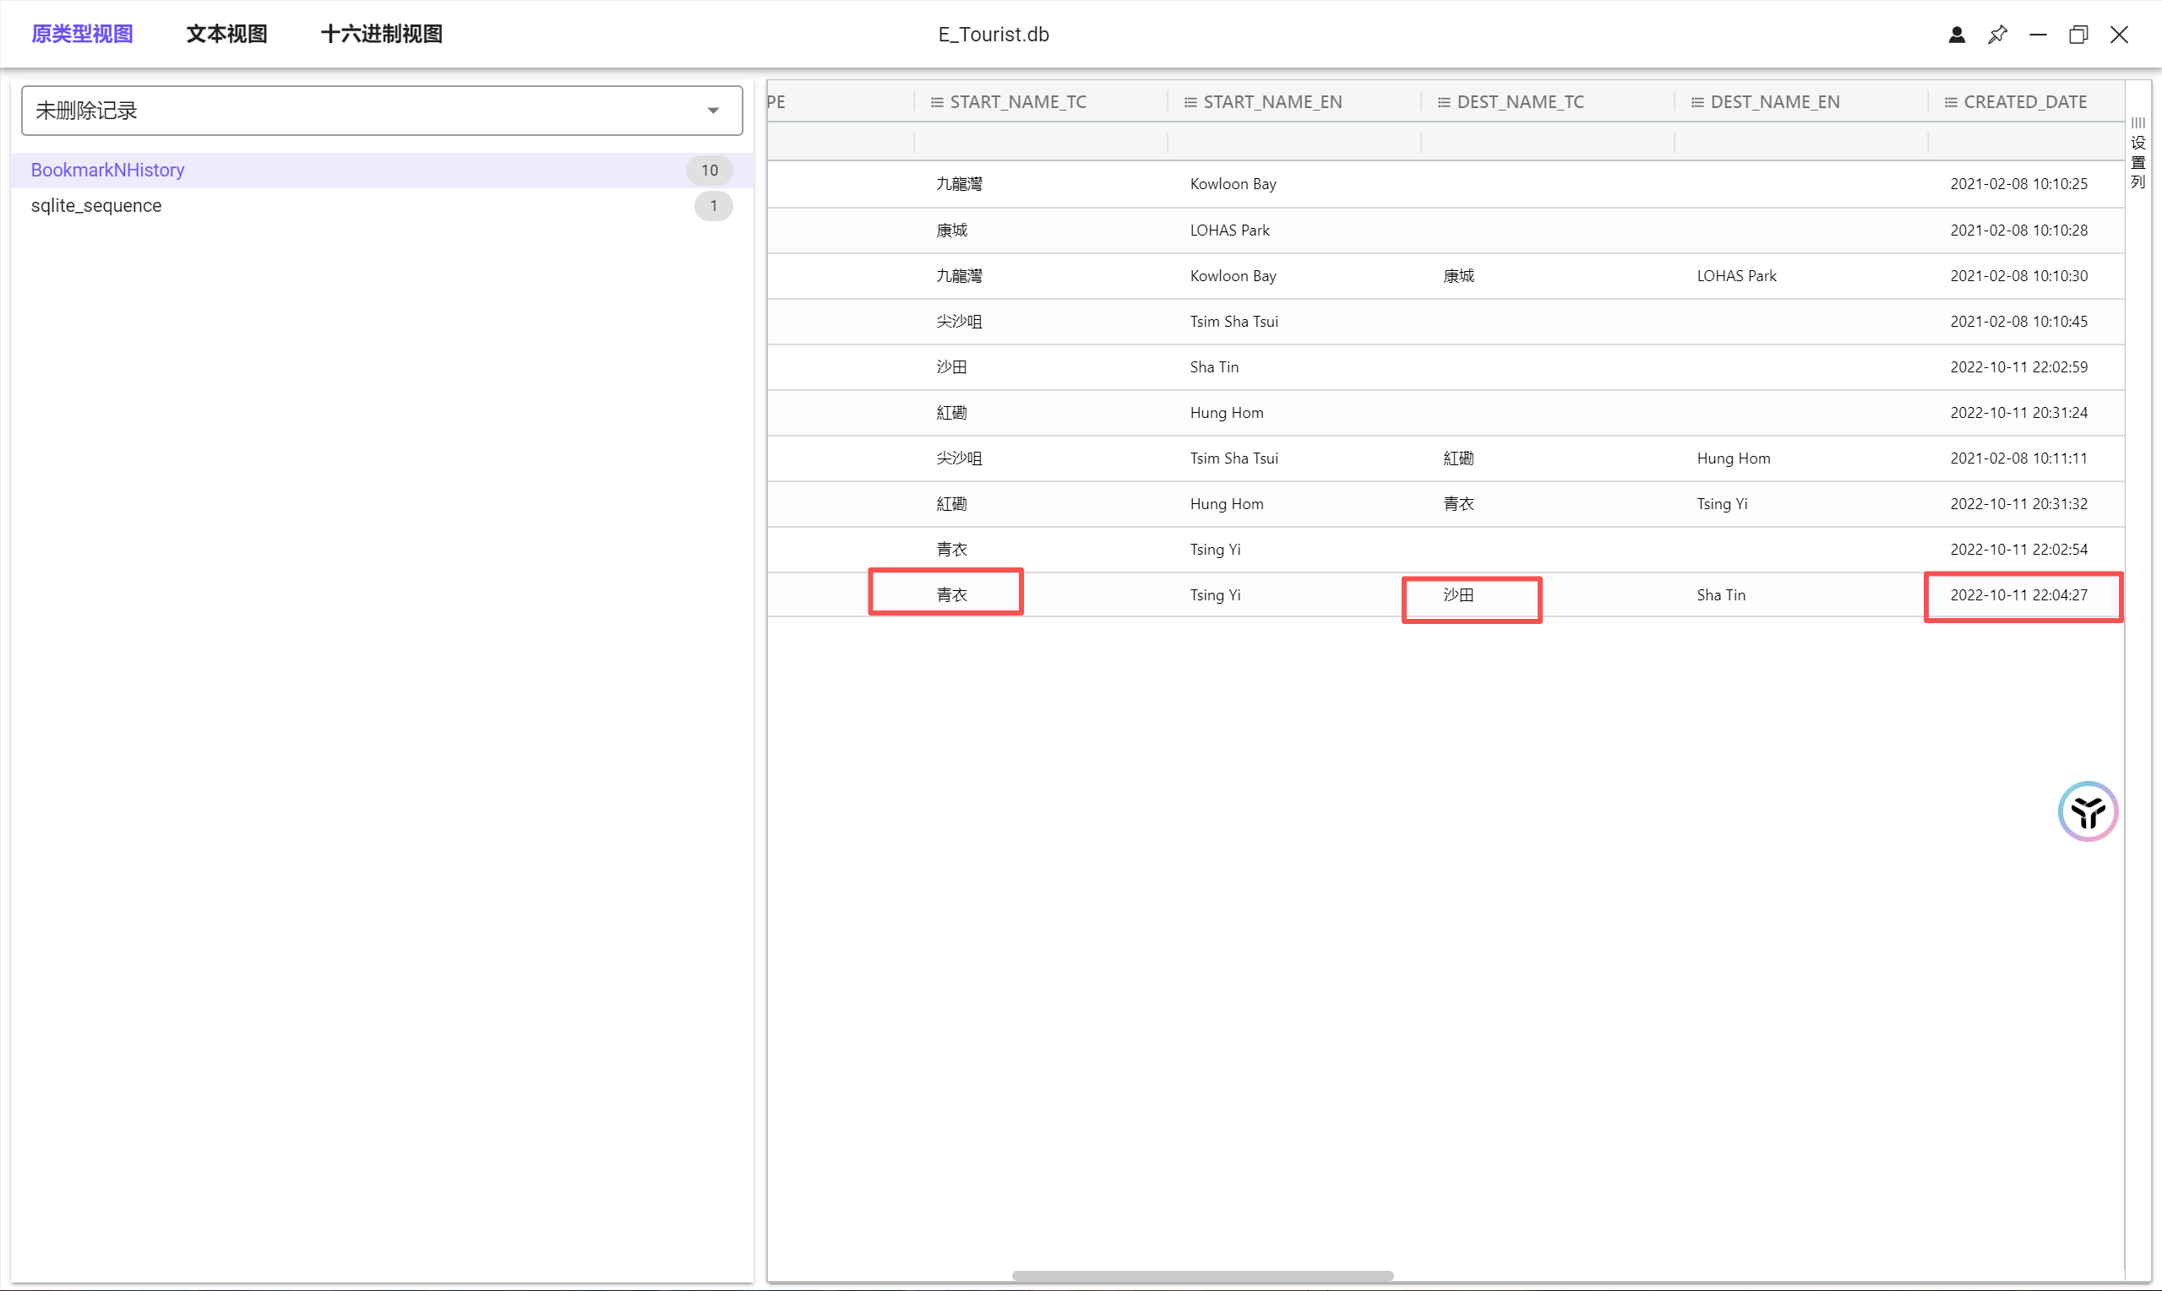This screenshot has width=2162, height=1291.
Task: Open the 设置列 column settings panel
Action: click(2137, 155)
